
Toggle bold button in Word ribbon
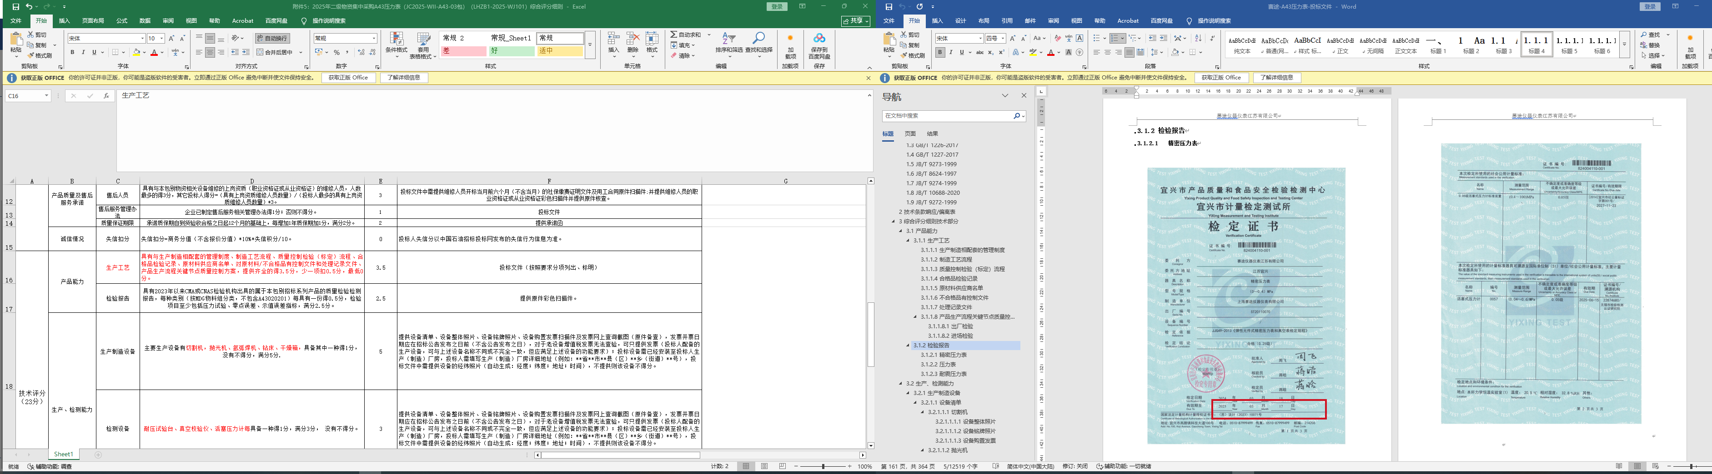940,53
